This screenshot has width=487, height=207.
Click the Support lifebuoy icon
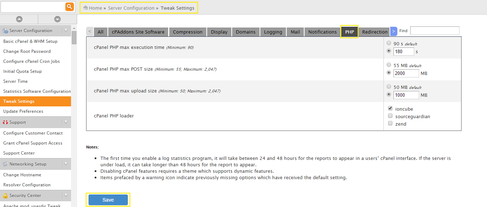click(x=5, y=122)
